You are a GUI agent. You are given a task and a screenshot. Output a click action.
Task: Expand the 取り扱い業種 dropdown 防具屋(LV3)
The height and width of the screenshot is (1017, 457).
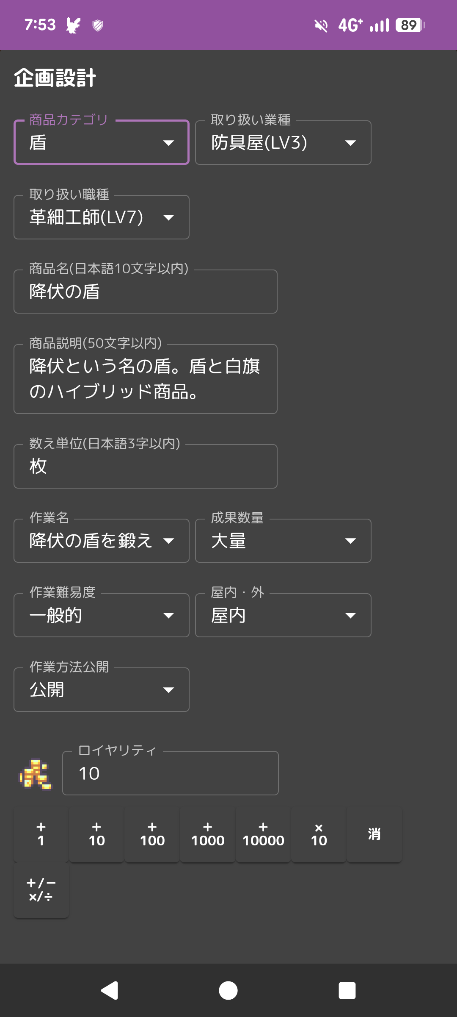point(283,143)
